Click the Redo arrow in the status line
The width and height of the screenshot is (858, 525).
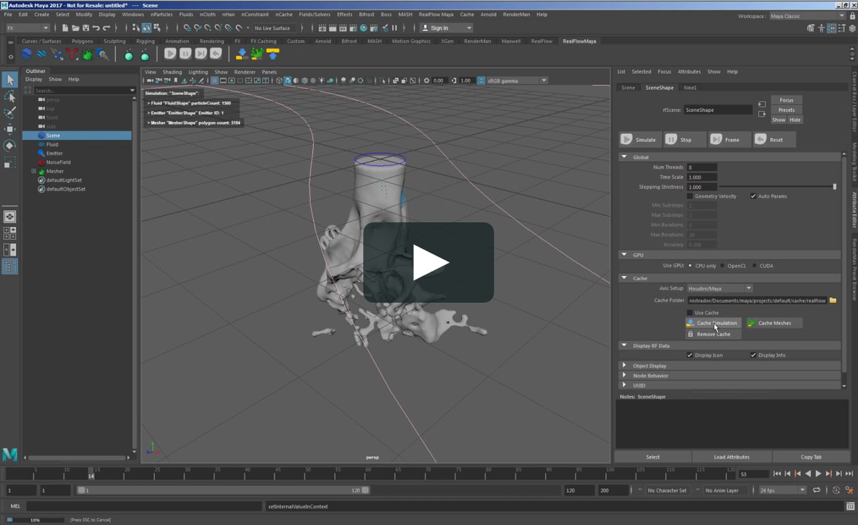(x=107, y=28)
